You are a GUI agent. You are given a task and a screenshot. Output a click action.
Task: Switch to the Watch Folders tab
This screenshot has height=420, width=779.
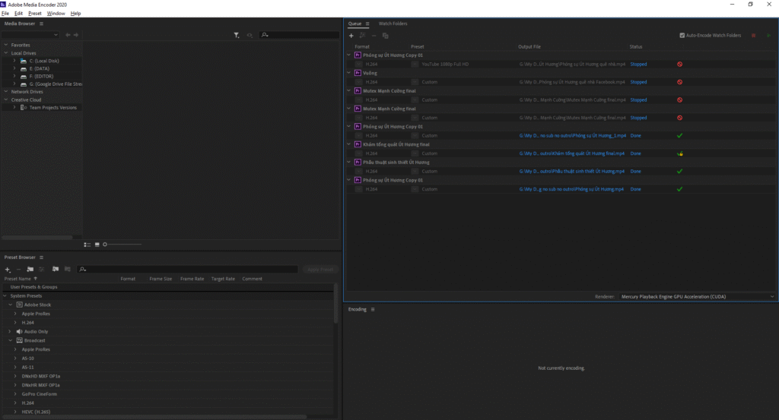[393, 24]
